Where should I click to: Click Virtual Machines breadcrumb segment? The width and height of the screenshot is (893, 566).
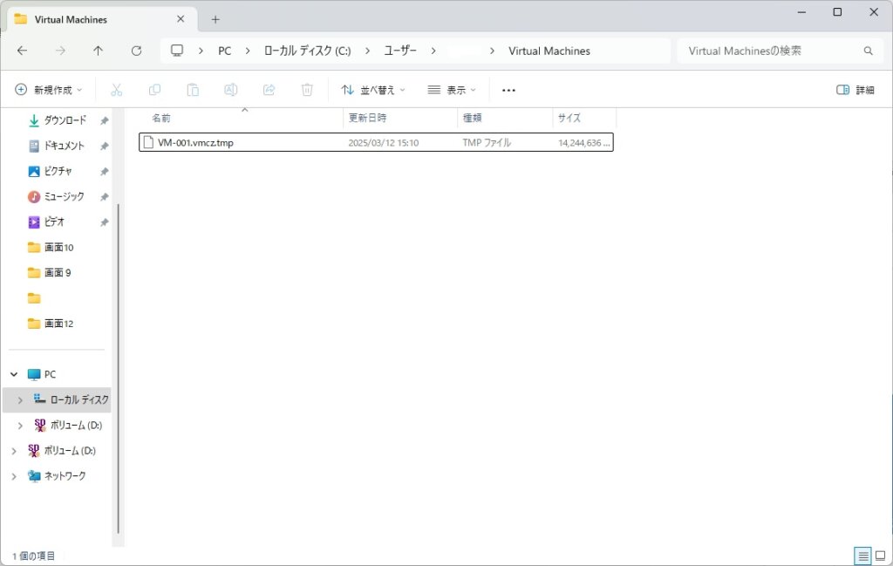point(549,51)
